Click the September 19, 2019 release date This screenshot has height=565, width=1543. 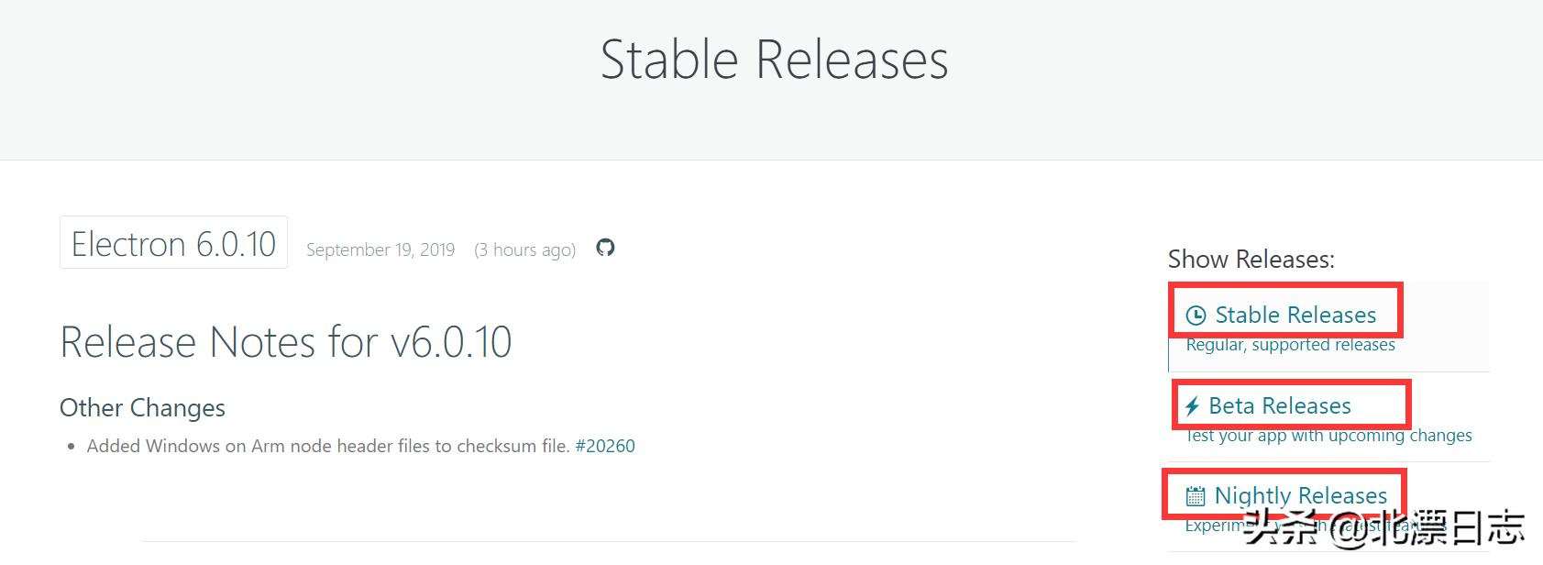coord(380,249)
